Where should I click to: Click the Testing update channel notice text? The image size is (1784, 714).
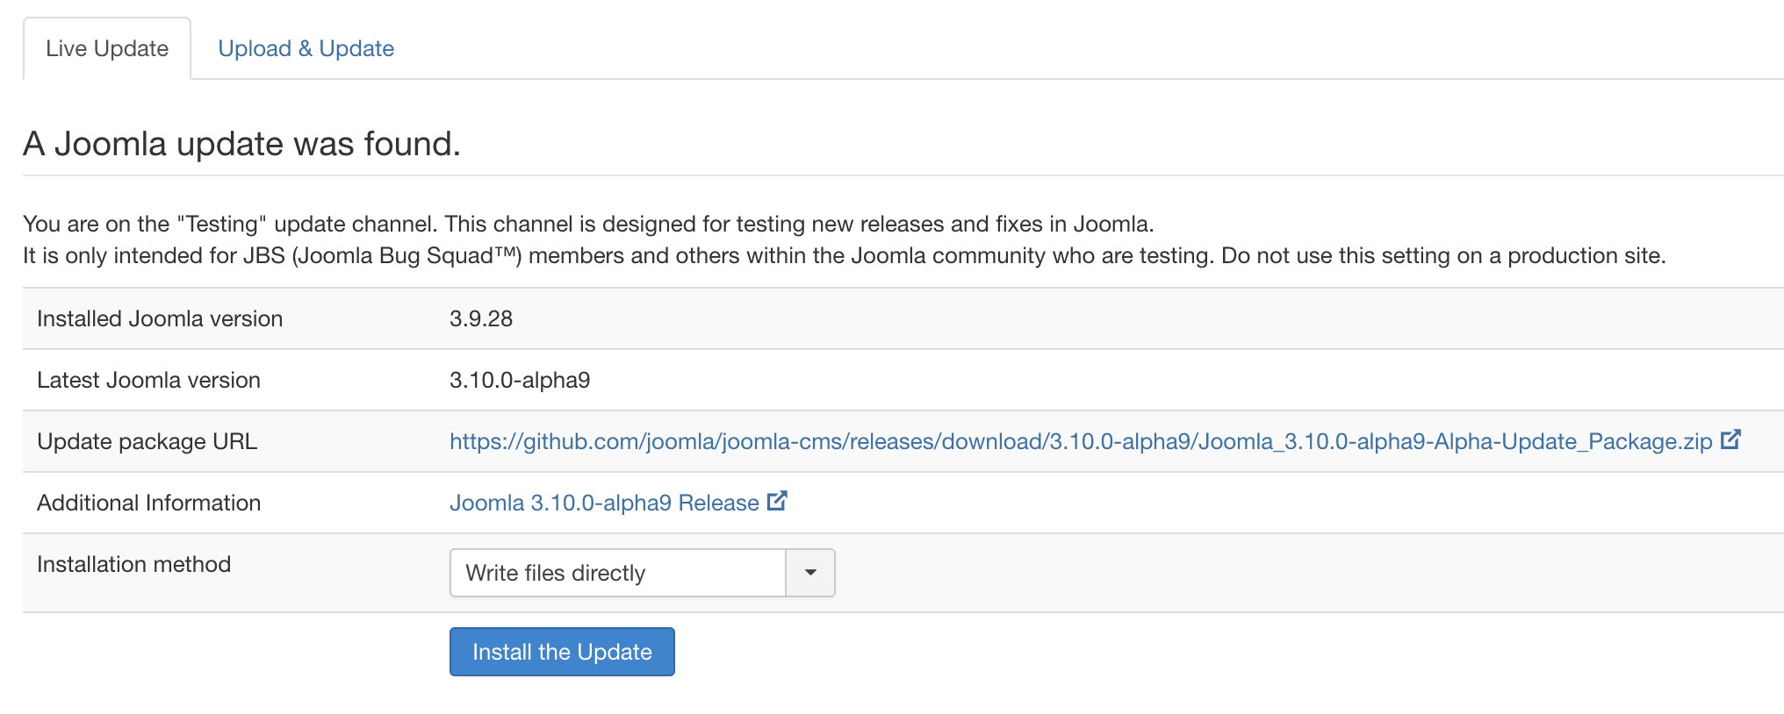[588, 224]
